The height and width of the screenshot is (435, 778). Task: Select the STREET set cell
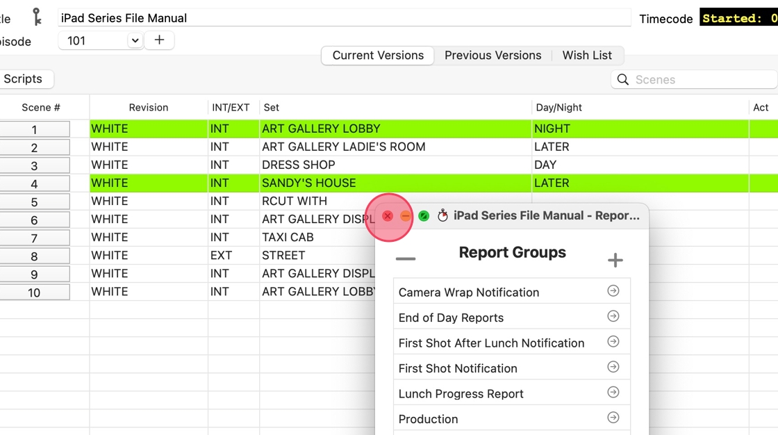pyautogui.click(x=317, y=255)
